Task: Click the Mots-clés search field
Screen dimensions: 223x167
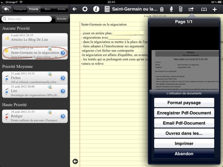Action: tap(28, 19)
